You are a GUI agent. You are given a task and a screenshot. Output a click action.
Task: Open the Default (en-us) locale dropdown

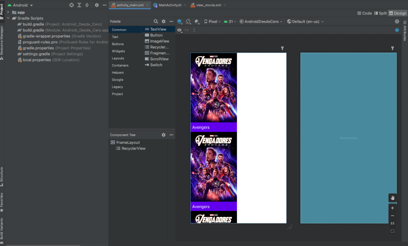(x=306, y=22)
